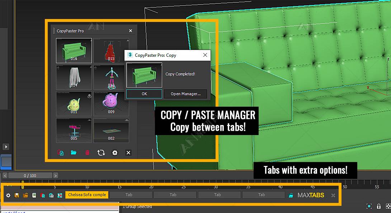This screenshot has height=213, width=391.
Task: Click the cyan paste icon in MaxTabs bar
Action: click(51, 195)
